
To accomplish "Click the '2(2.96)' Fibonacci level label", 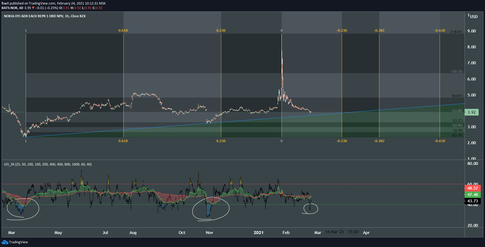I will (x=457, y=125).
